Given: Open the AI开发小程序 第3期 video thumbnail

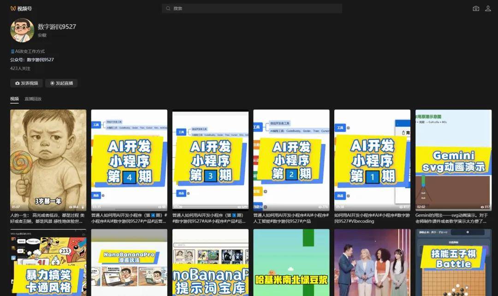Looking at the screenshot, I should pyautogui.click(x=210, y=160).
